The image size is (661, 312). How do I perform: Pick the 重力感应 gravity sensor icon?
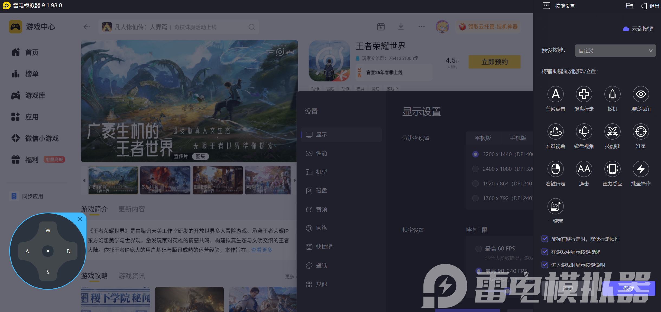(612, 169)
